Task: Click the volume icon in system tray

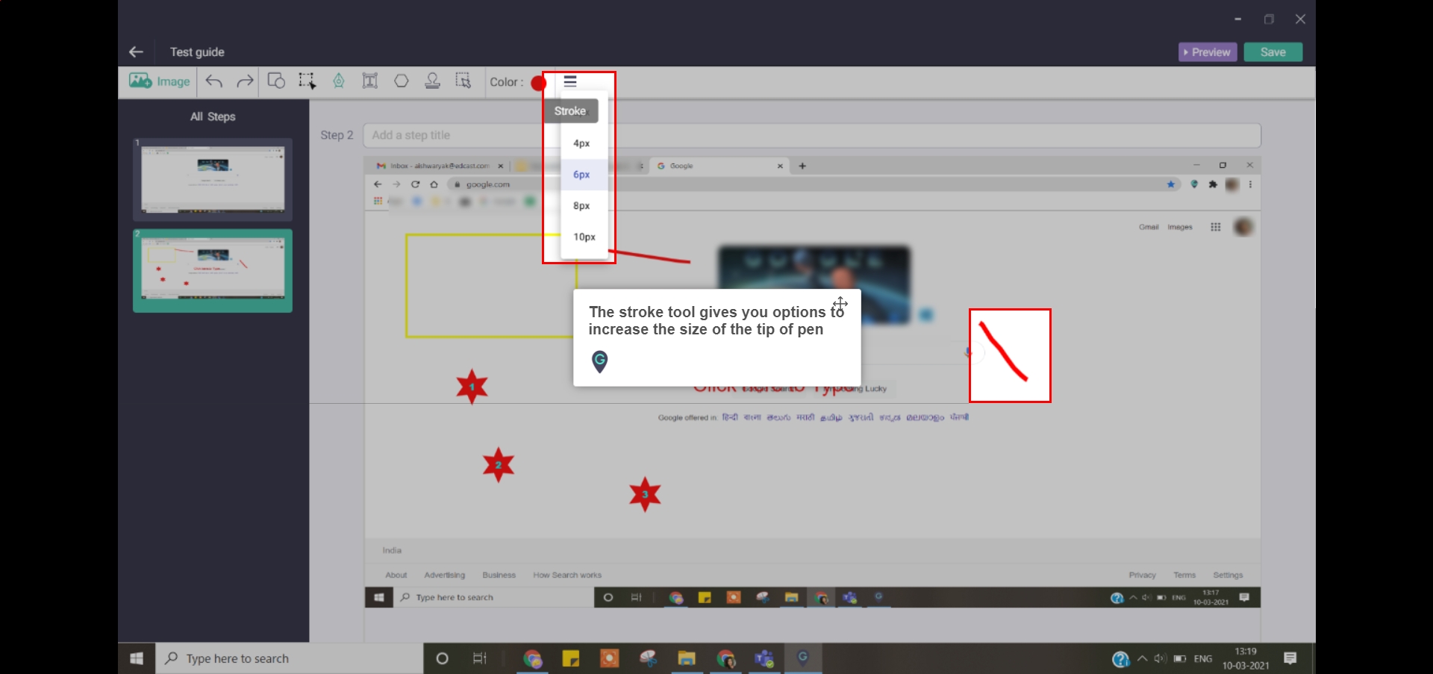Action: tap(1161, 658)
